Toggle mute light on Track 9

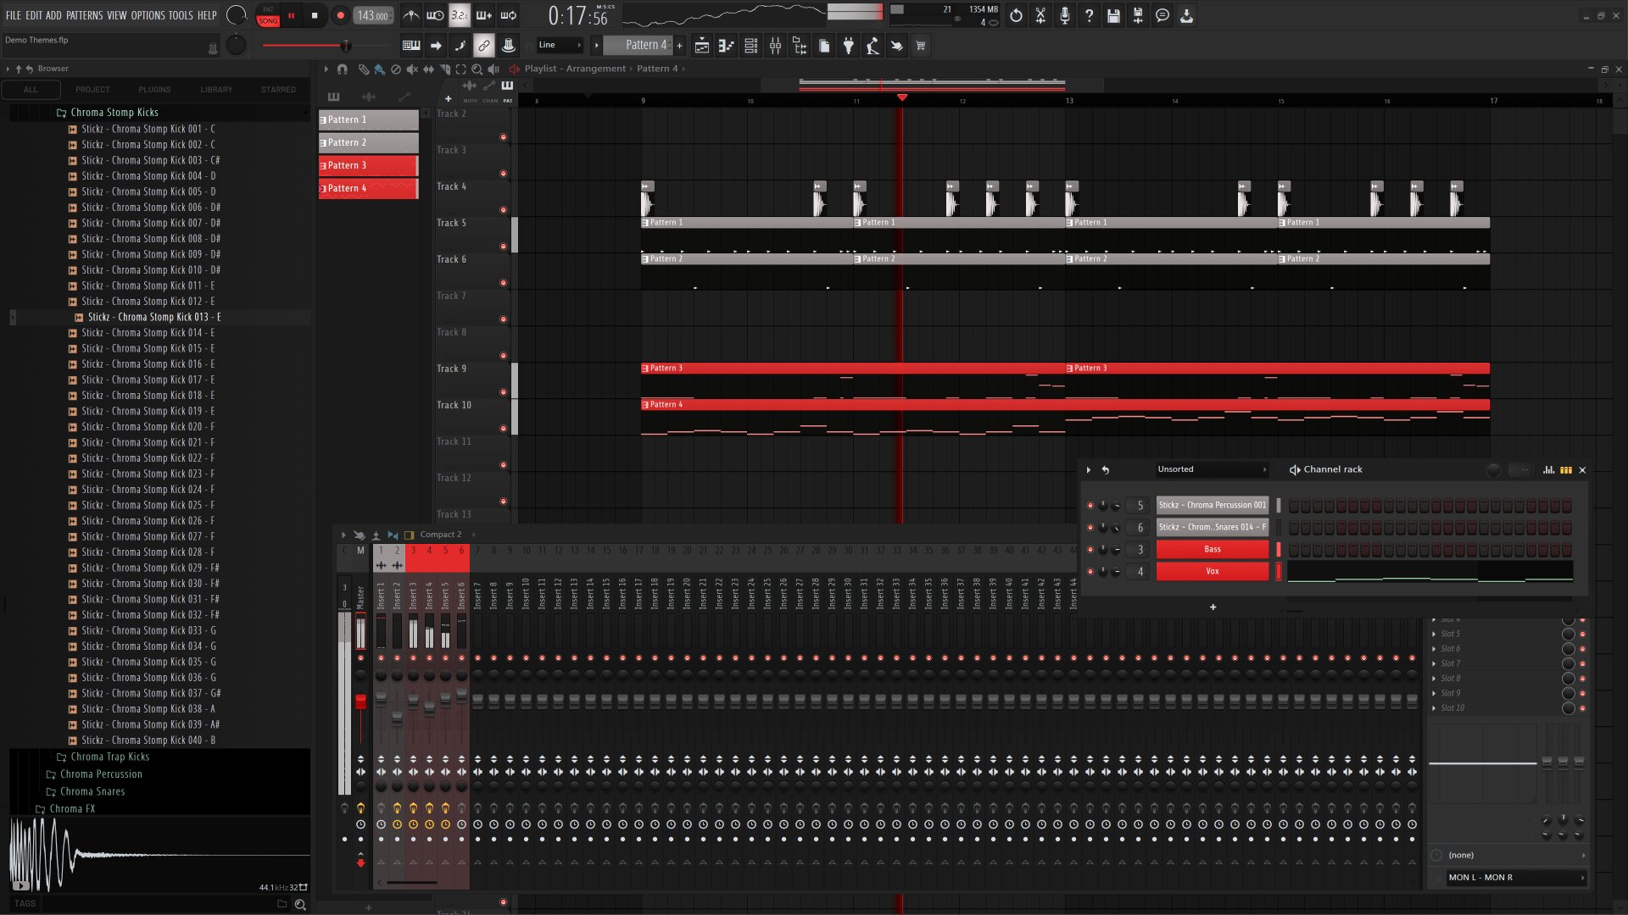click(x=503, y=392)
